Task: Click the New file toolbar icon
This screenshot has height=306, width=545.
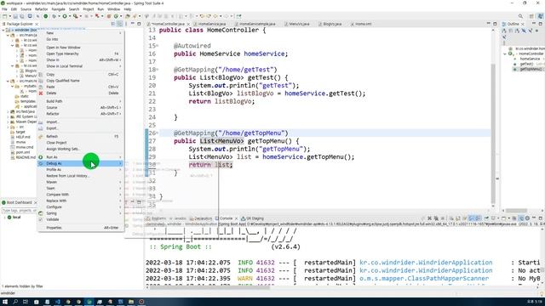Action: pos(5,16)
